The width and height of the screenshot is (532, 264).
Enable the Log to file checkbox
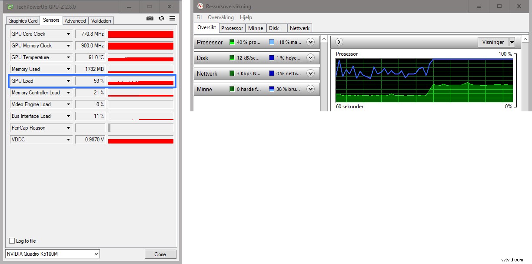(12, 241)
